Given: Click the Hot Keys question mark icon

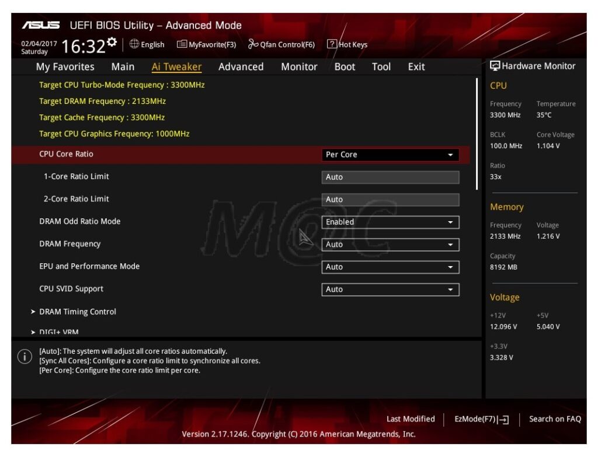Looking at the screenshot, I should (332, 44).
